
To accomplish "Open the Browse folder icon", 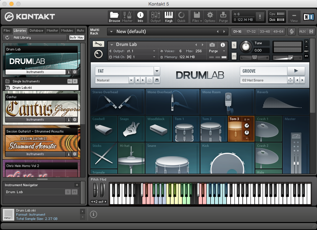I will point(114,17).
